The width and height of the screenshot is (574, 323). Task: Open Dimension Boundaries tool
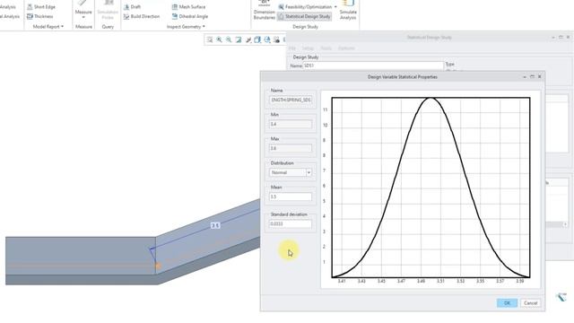pos(264,10)
